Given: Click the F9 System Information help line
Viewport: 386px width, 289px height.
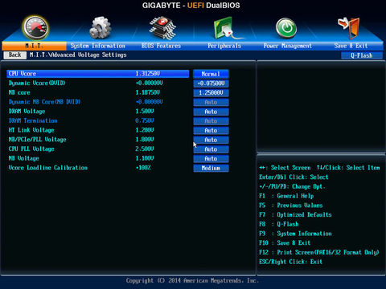Looking at the screenshot, I should [295, 234].
